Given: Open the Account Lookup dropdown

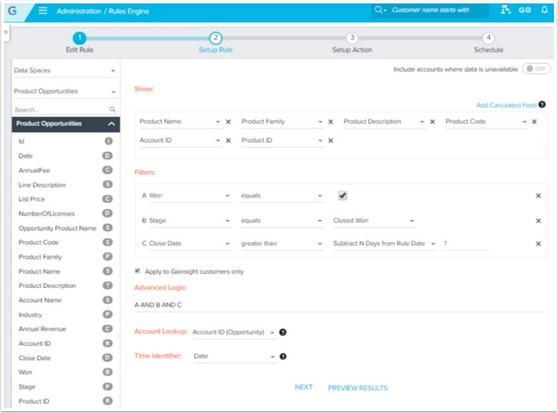Looking at the screenshot, I should tap(234, 332).
